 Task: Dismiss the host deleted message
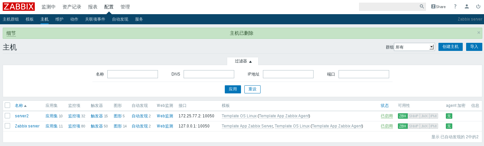479,32
